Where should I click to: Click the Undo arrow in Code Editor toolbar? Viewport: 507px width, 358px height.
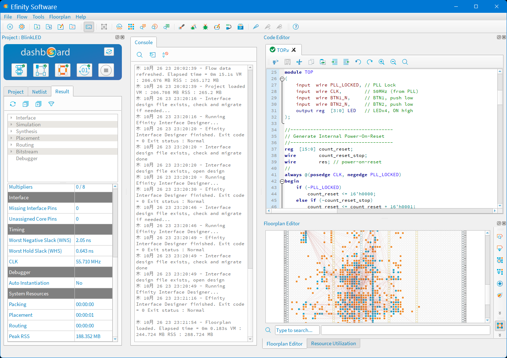coord(358,62)
